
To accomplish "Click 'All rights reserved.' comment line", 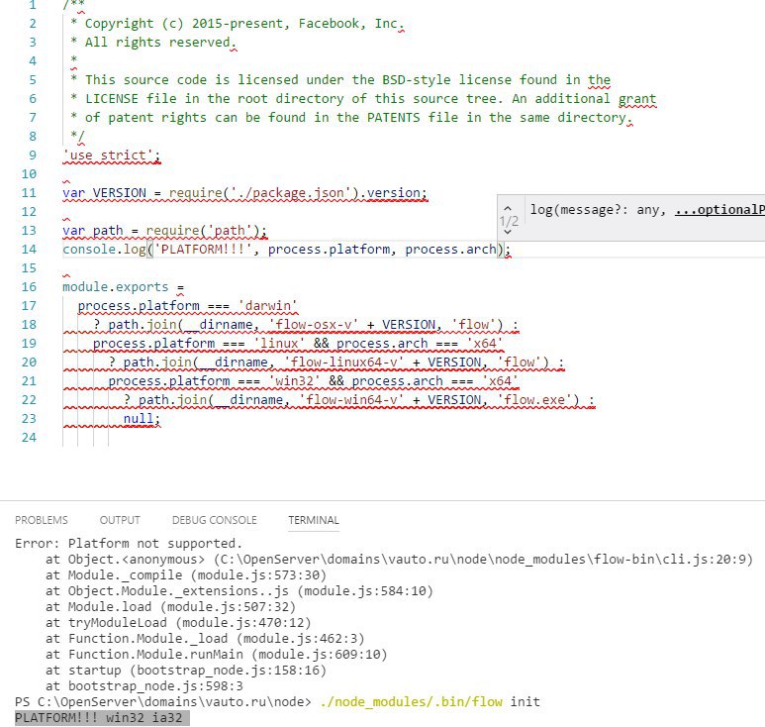I will [160, 43].
